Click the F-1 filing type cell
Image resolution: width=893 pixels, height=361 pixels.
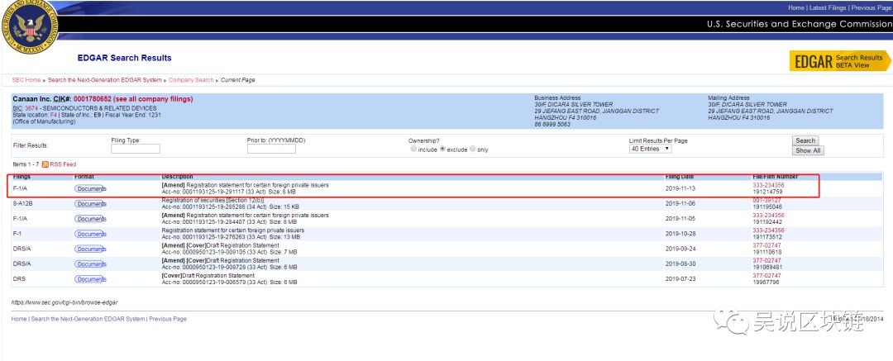pyautogui.click(x=17, y=234)
